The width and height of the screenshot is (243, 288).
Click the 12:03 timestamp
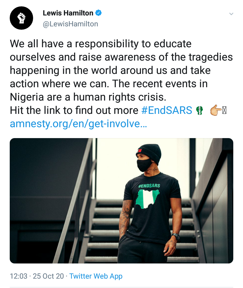(x=19, y=276)
